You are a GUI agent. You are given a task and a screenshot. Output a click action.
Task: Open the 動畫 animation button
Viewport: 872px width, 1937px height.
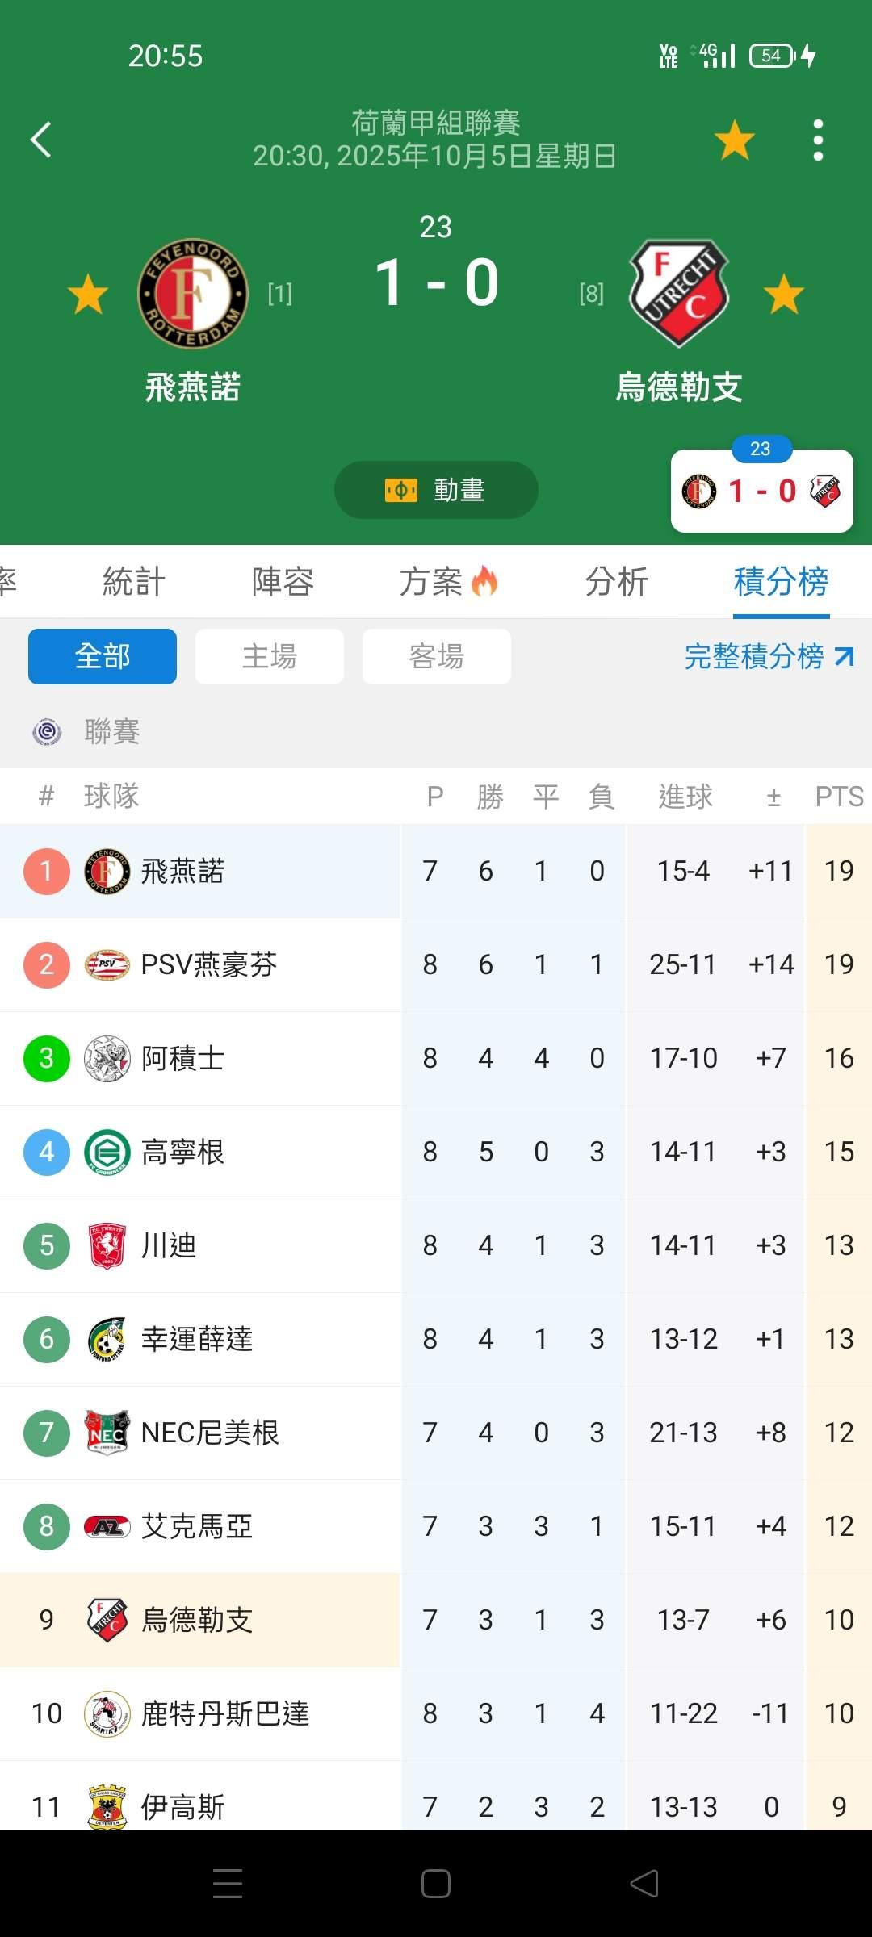tap(436, 490)
